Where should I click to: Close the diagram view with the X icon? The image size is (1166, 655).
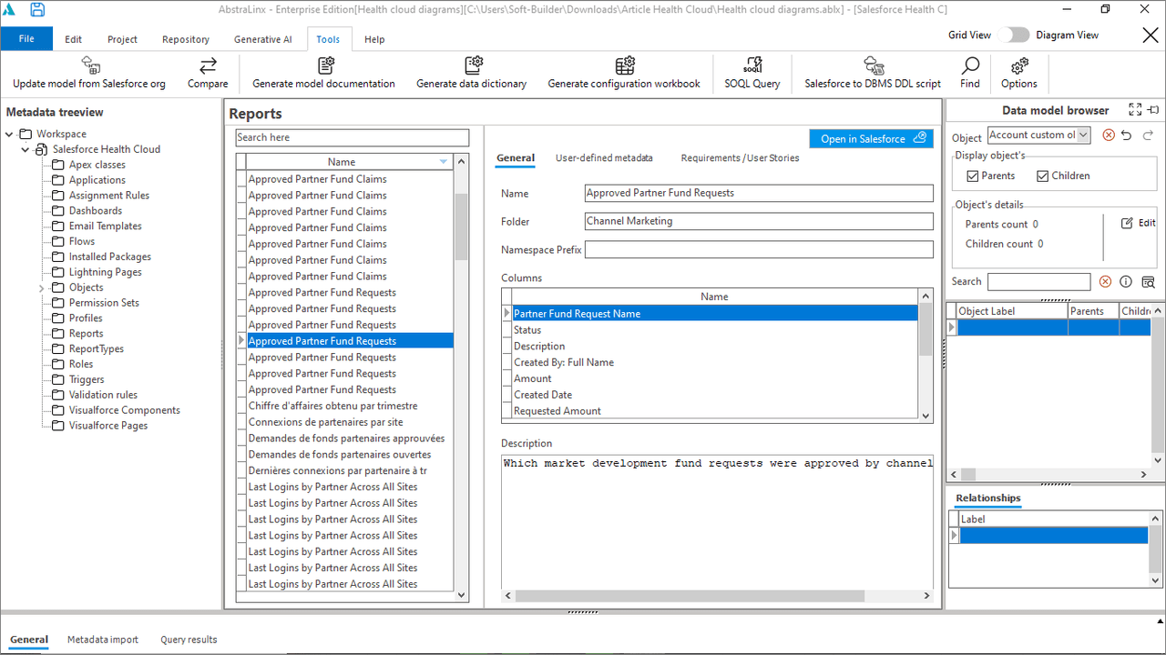click(x=1150, y=35)
